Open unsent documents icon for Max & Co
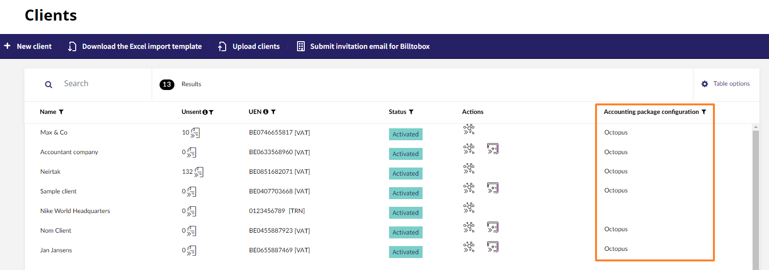This screenshot has width=769, height=270. click(195, 133)
